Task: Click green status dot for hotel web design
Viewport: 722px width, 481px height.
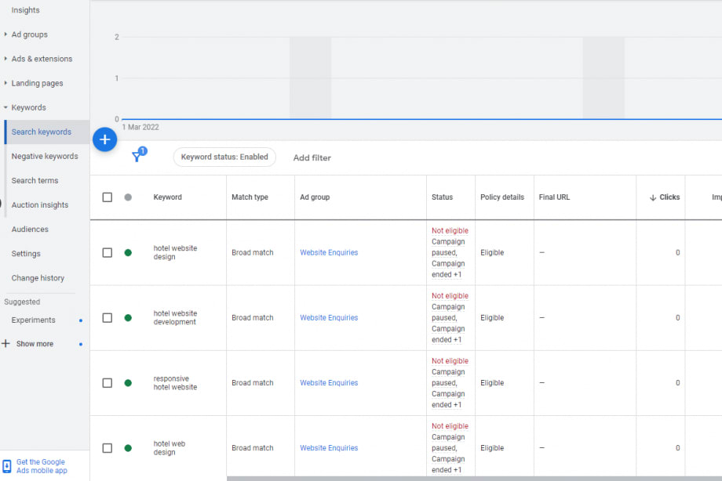Action: 128,448
